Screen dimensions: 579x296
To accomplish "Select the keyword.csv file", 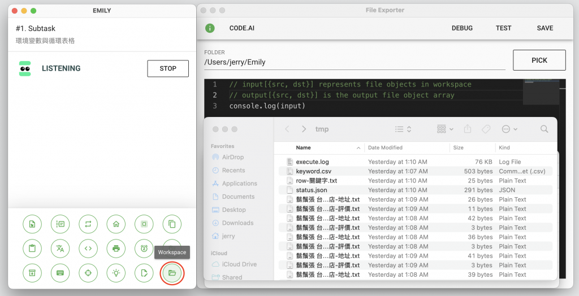I will (416, 171).
